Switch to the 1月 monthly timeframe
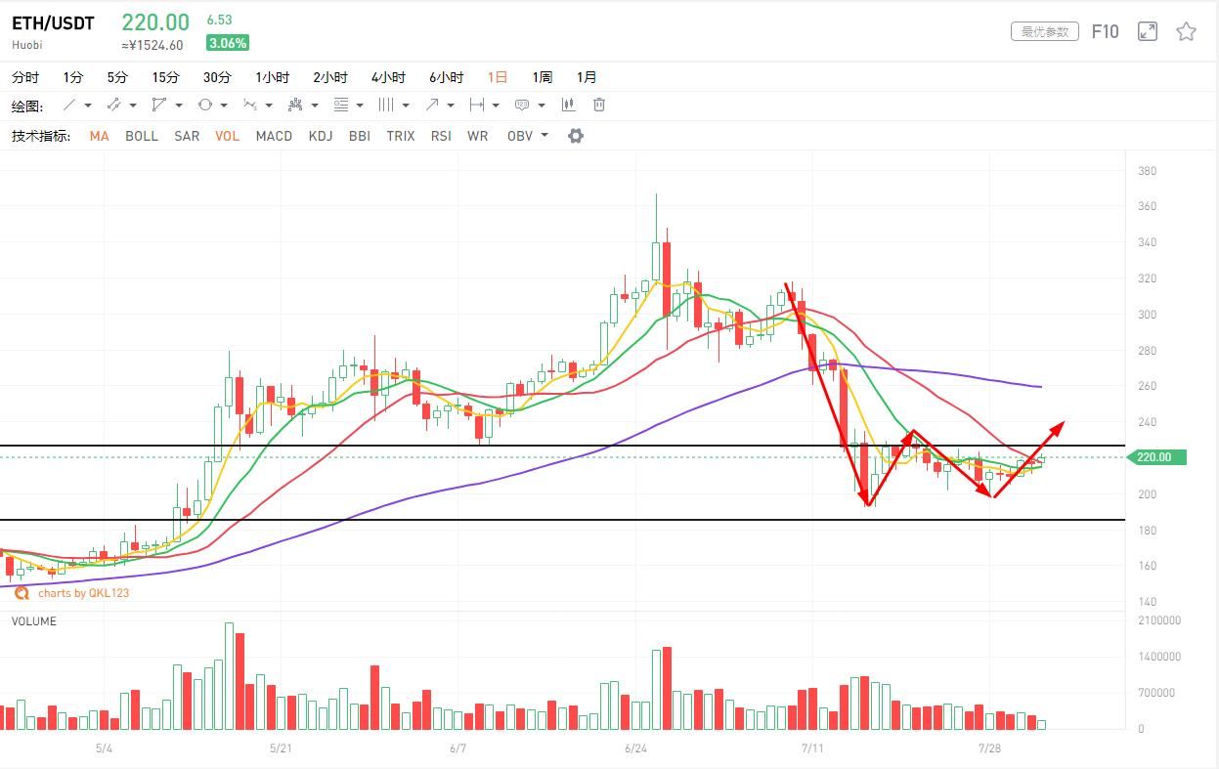This screenshot has height=769, width=1219. [587, 77]
